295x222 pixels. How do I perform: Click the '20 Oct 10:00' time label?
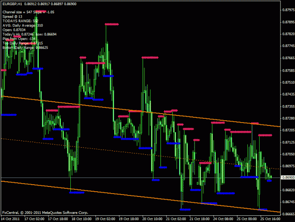point(152,219)
